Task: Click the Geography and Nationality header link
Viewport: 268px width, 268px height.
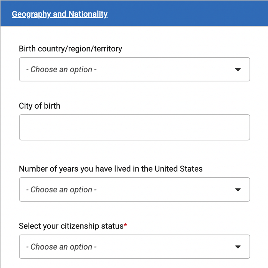Action: pos(60,14)
